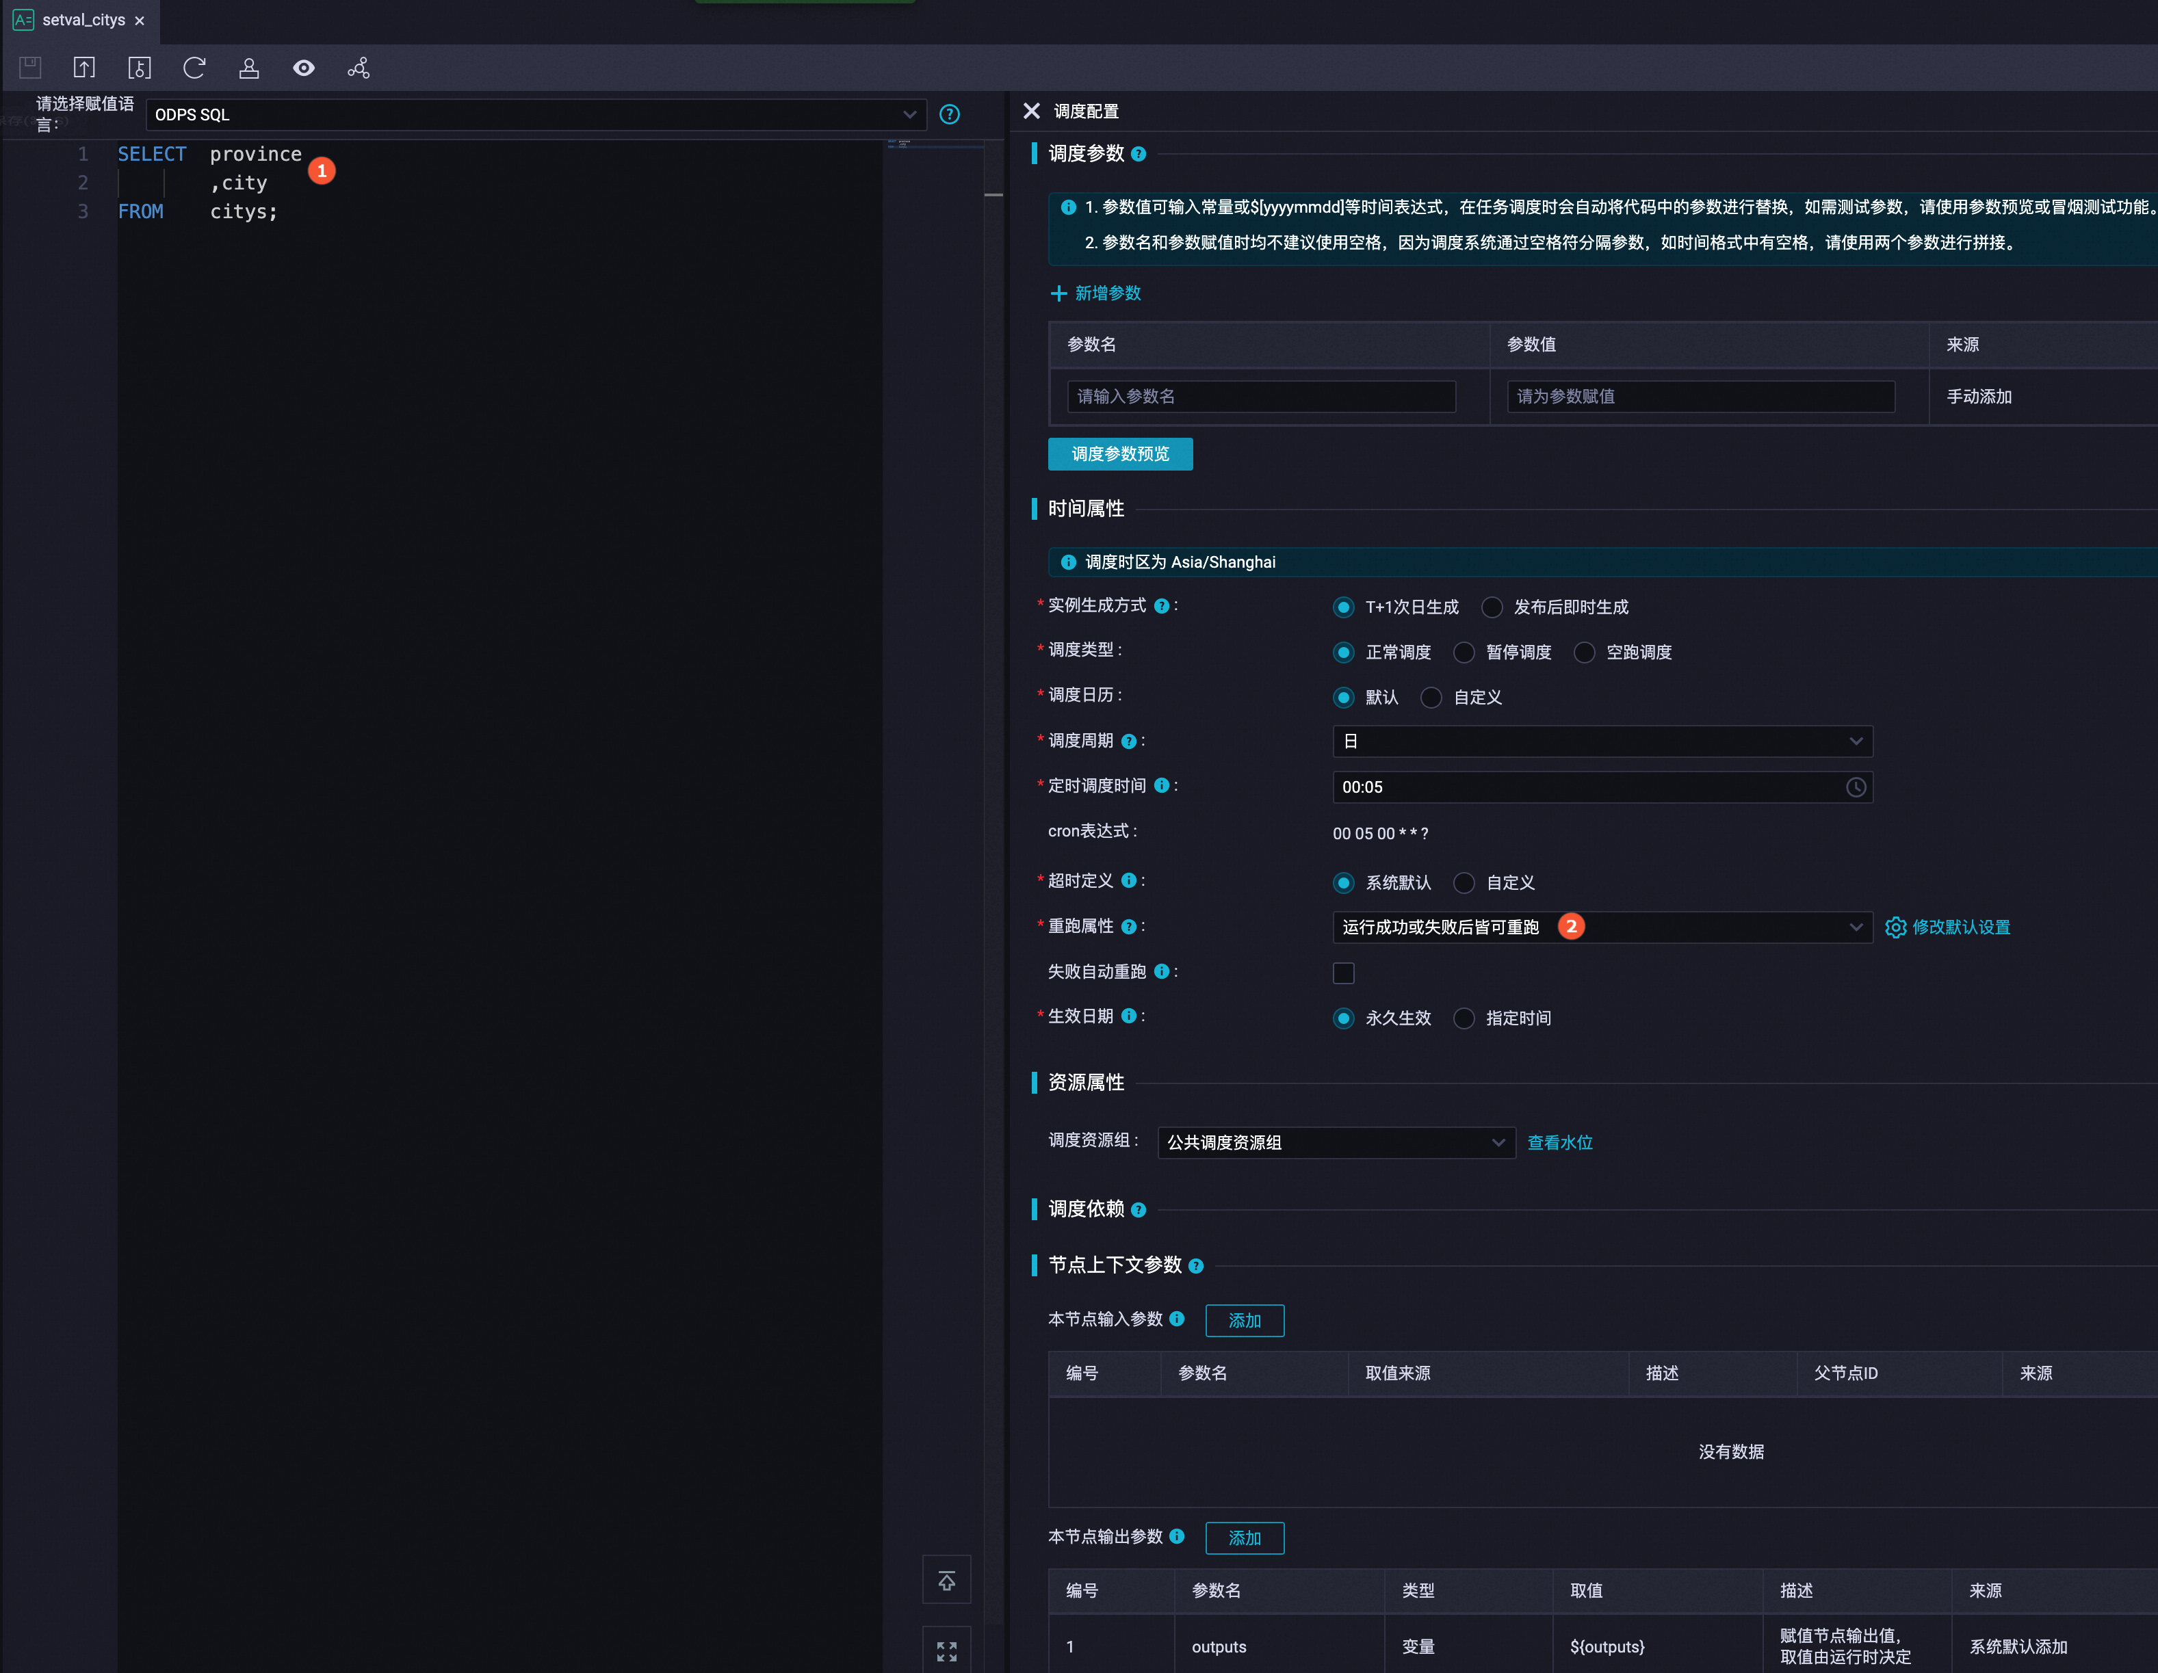
Task: Expand the 调度依赖 section header
Action: [x=1086, y=1209]
